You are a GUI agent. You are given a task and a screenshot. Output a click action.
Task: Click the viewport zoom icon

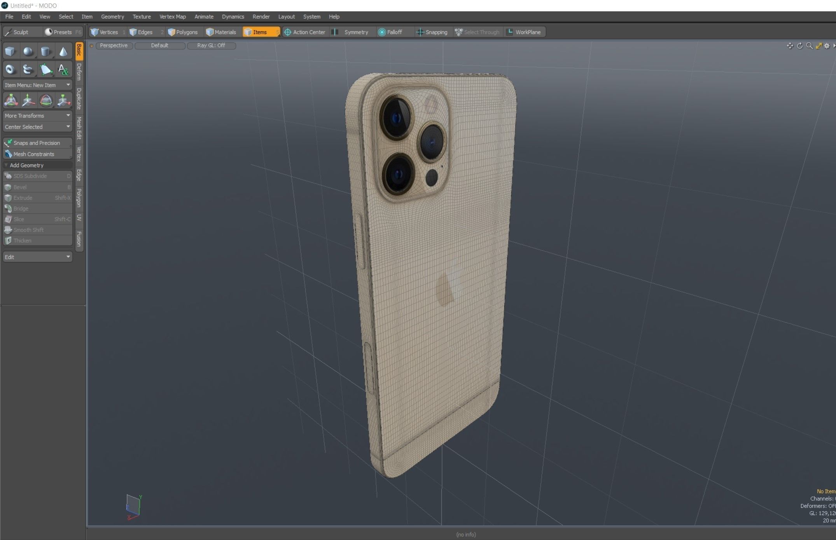click(x=809, y=46)
